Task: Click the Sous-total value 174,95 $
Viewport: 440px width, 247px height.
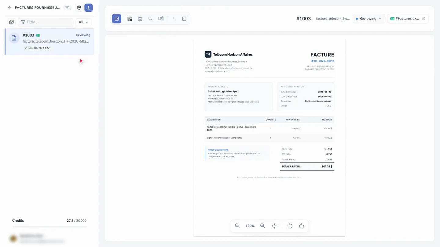Action: click(x=328, y=149)
